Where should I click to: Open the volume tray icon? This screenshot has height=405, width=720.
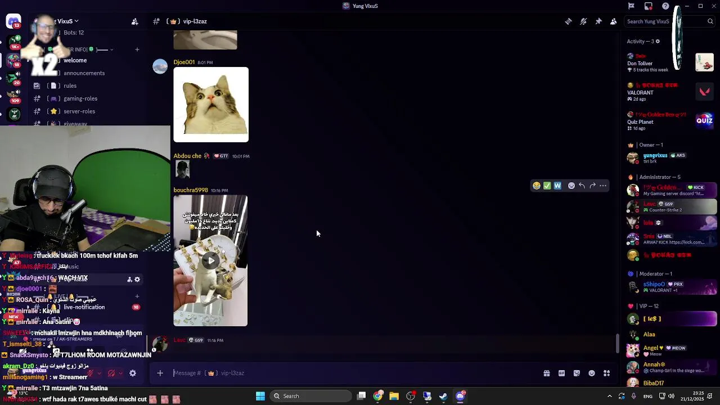click(671, 396)
